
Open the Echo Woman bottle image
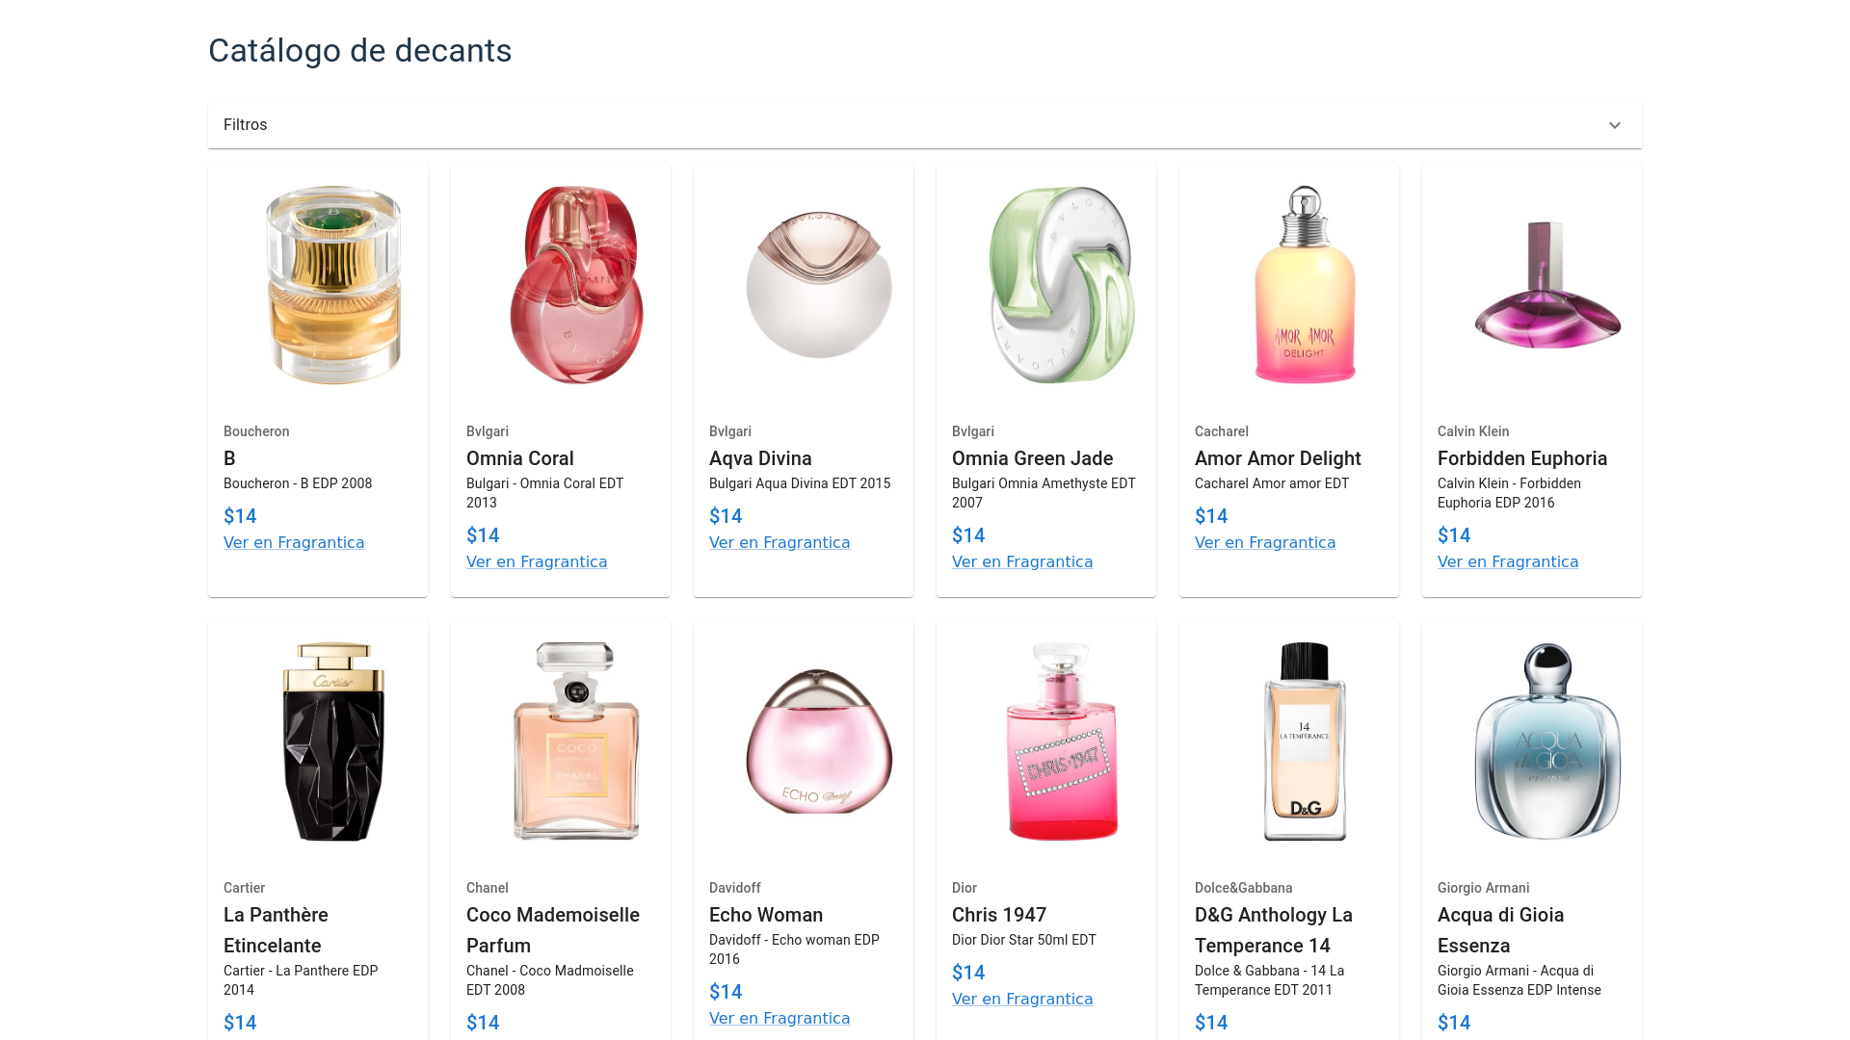(819, 741)
